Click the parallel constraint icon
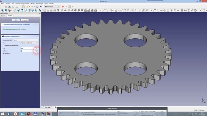The width and height of the screenshot is (207, 116). [165, 10]
